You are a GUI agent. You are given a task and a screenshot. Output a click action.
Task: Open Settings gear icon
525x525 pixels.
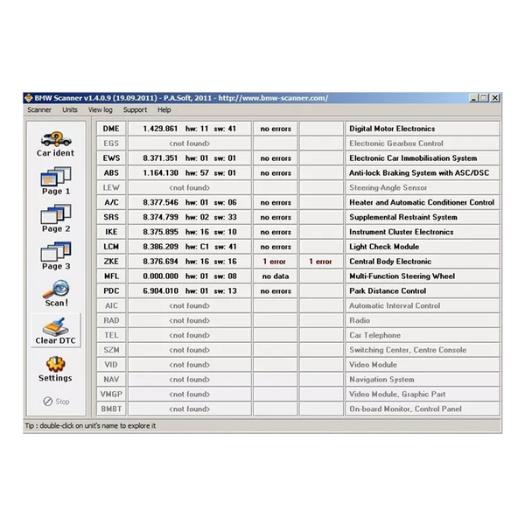[x=56, y=364]
